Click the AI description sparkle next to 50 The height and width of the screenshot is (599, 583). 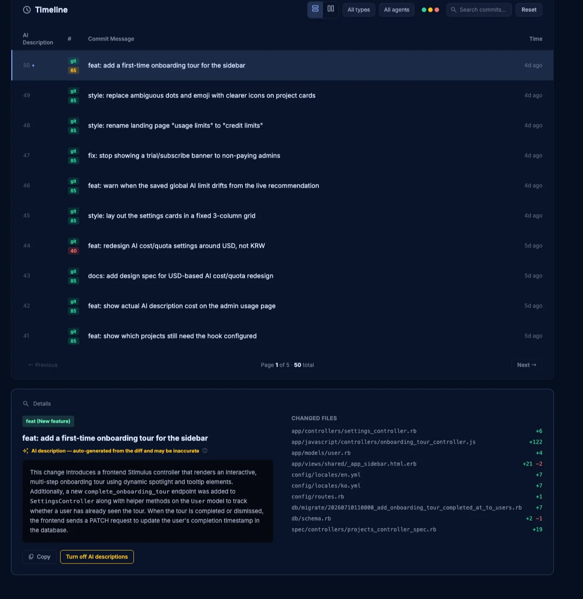click(33, 66)
